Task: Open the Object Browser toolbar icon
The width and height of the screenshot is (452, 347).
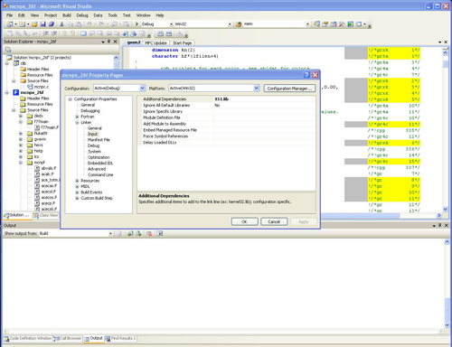Action: tap(334, 23)
